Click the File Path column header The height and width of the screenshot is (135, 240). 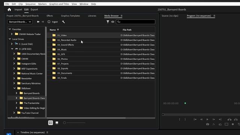127,30
